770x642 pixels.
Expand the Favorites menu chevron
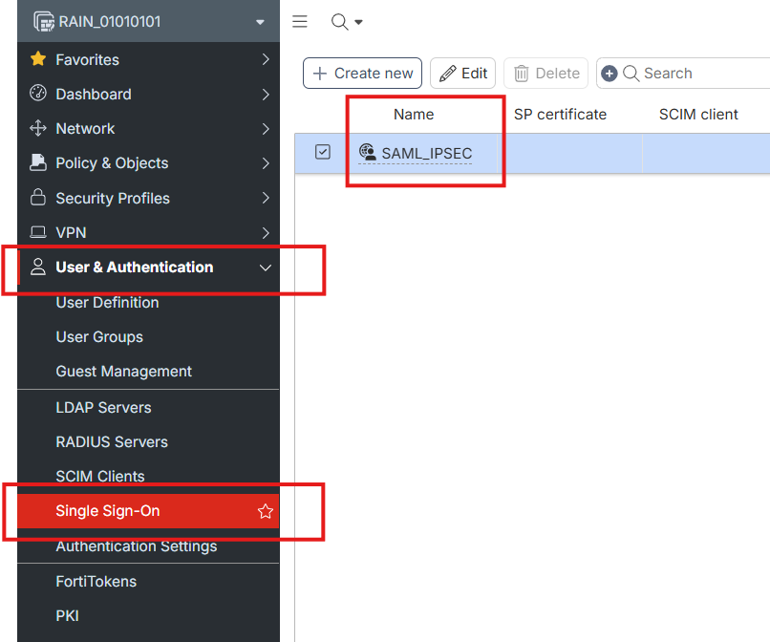point(266,59)
